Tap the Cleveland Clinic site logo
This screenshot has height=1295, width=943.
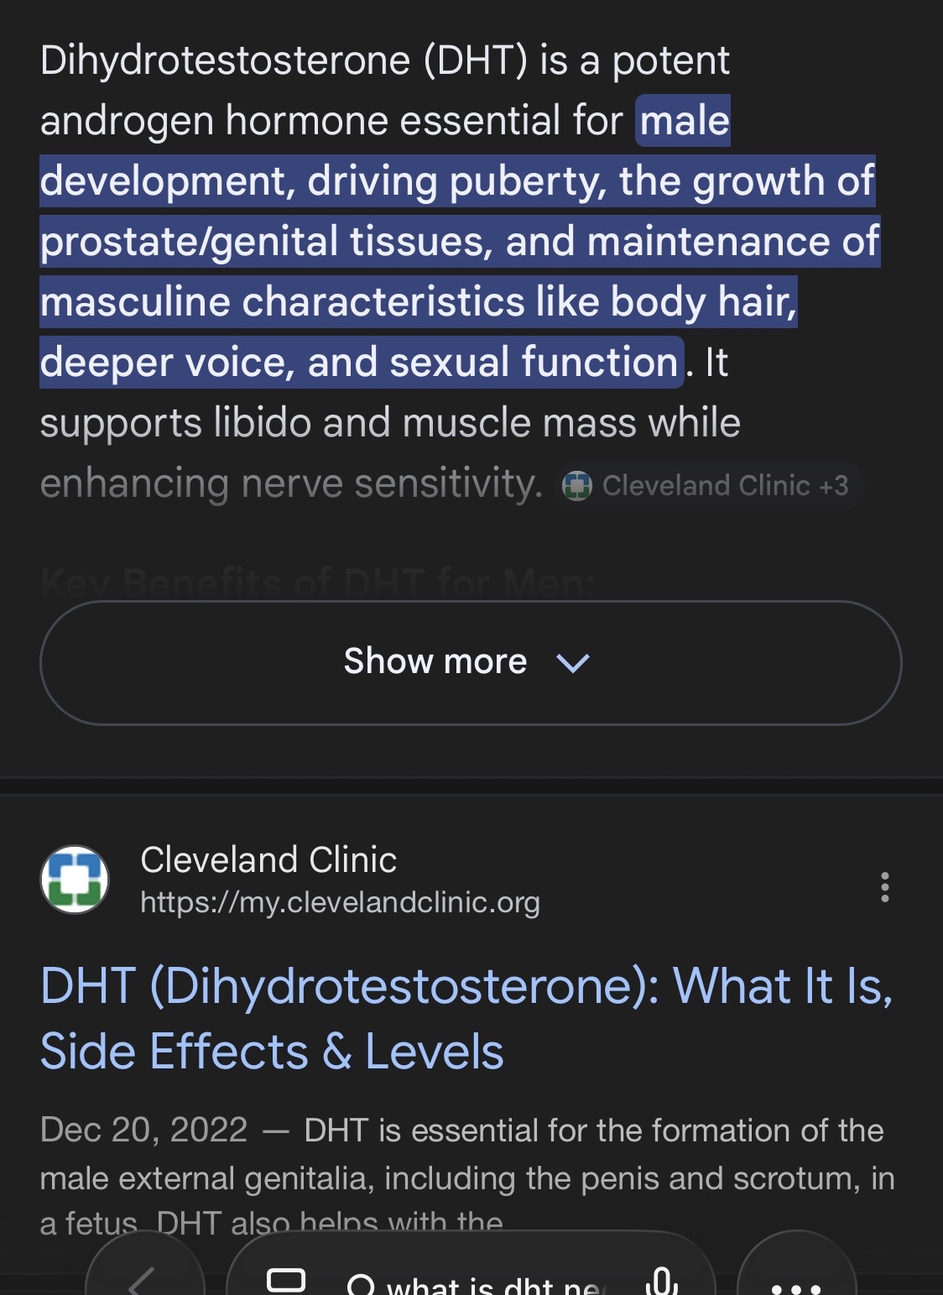(x=75, y=880)
